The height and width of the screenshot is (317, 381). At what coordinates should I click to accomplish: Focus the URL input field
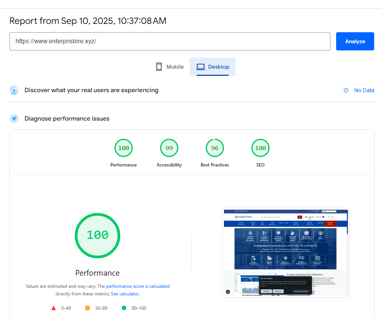pos(170,41)
